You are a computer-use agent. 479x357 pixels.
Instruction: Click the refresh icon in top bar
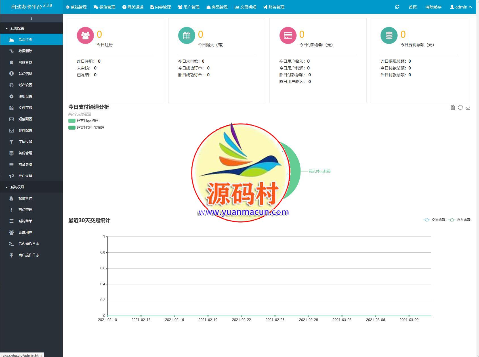pos(397,7)
